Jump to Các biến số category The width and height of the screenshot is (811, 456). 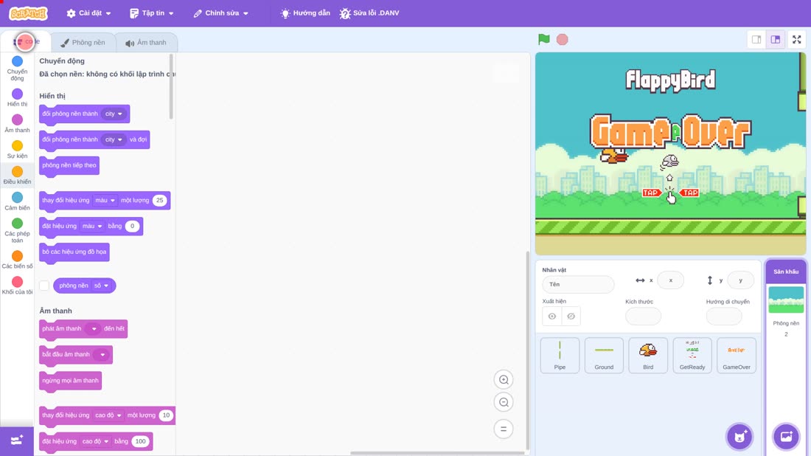(17, 260)
